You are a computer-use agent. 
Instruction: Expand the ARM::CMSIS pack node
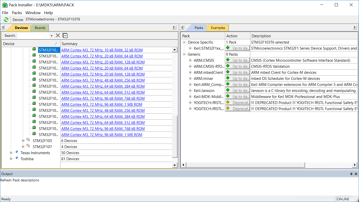tap(190, 60)
